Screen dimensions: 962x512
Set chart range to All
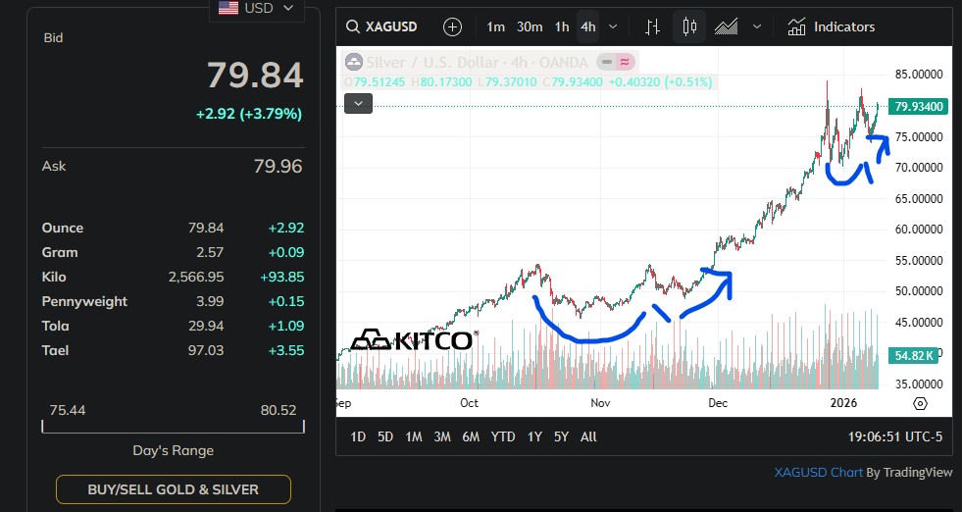tap(588, 437)
